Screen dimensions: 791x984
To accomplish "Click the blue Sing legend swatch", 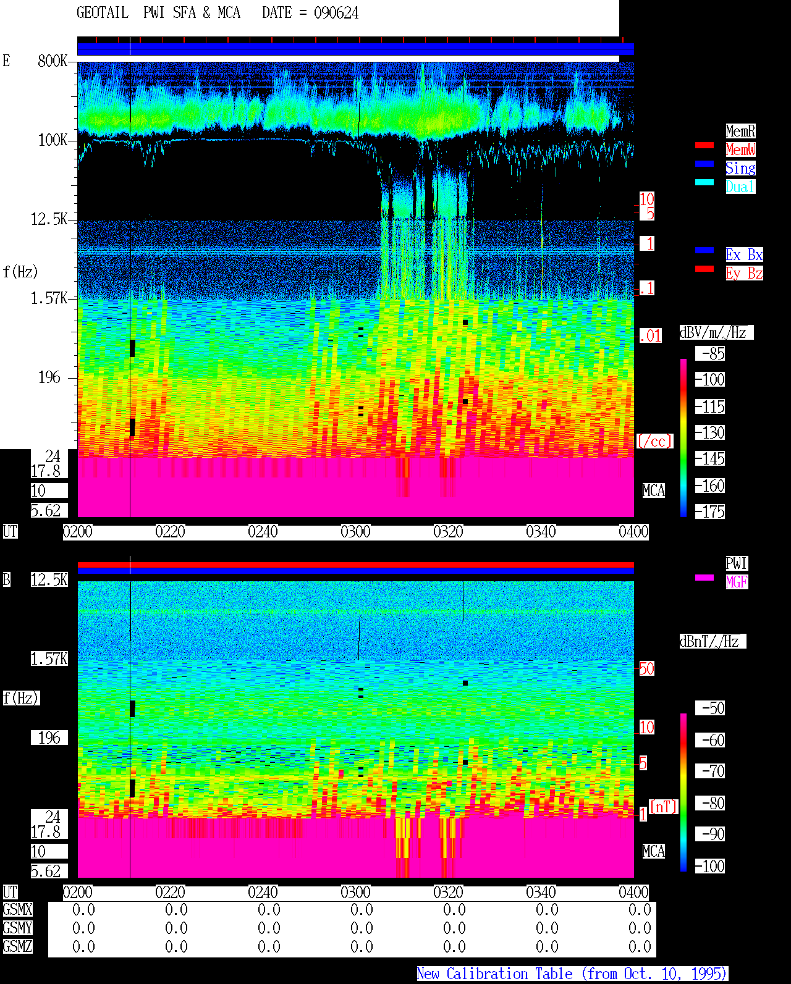I will pos(704,164).
